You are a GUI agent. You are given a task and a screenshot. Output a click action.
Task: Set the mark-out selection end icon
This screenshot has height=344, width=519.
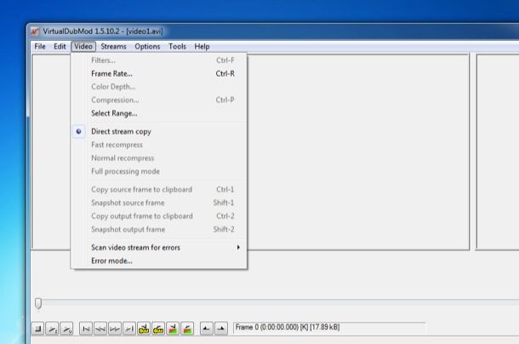click(221, 329)
